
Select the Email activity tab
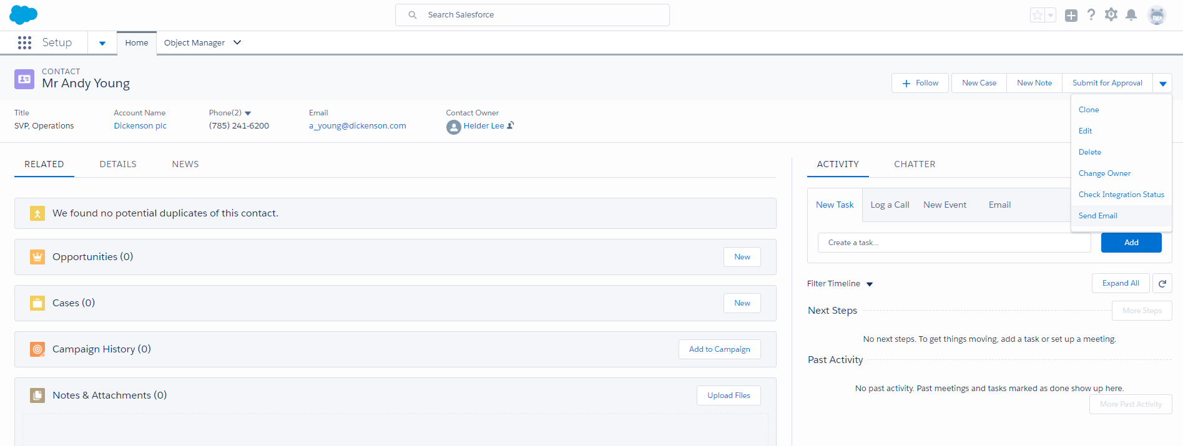999,205
